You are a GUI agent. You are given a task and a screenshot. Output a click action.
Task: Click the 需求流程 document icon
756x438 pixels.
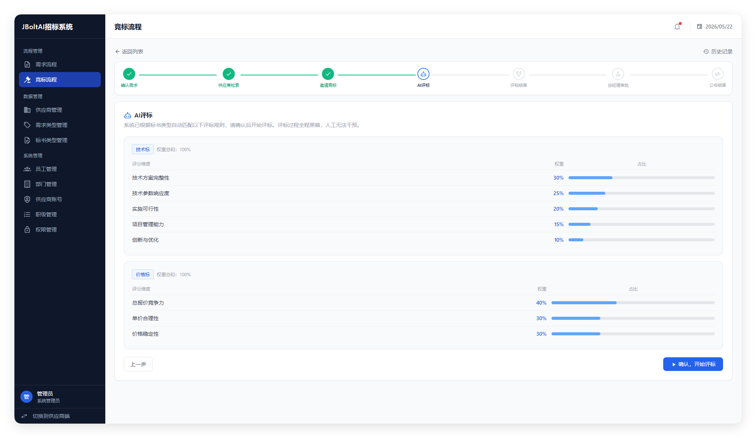(27, 64)
